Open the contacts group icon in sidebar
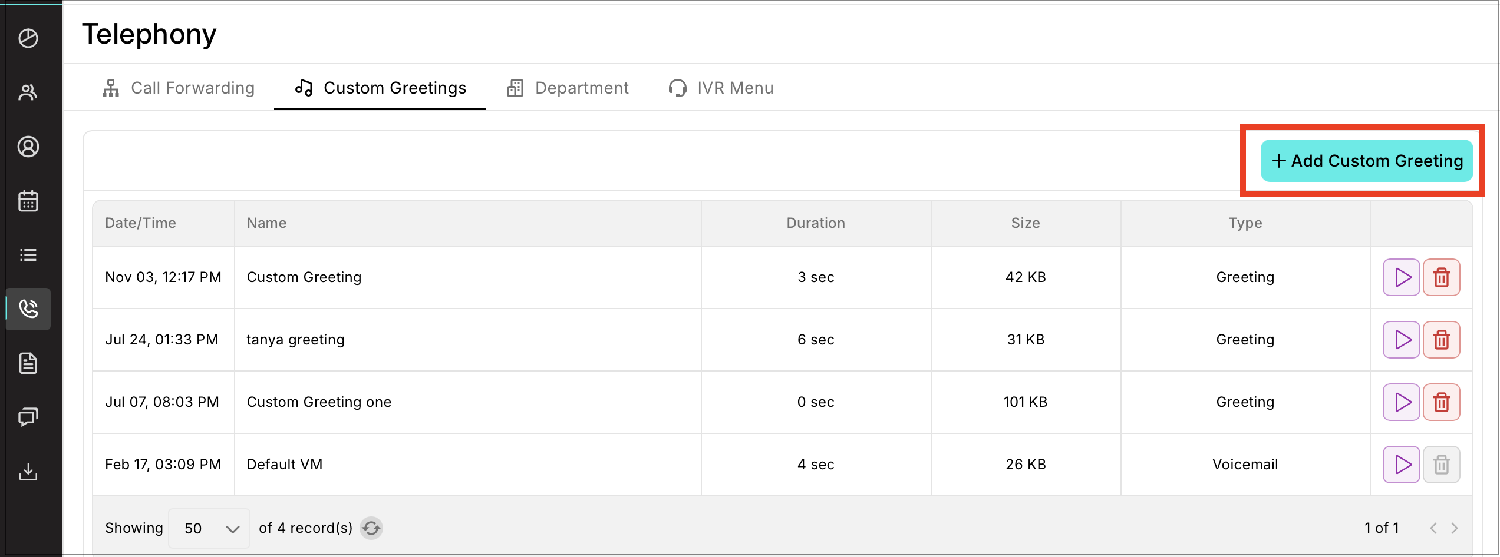 coord(28,92)
